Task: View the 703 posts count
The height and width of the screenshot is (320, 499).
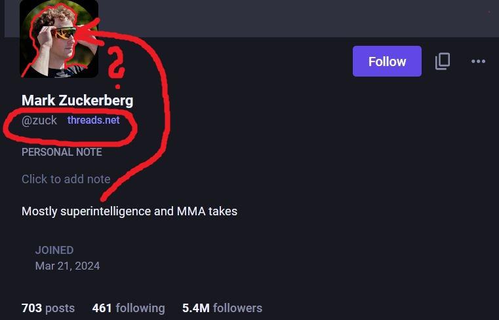Action: click(x=48, y=308)
